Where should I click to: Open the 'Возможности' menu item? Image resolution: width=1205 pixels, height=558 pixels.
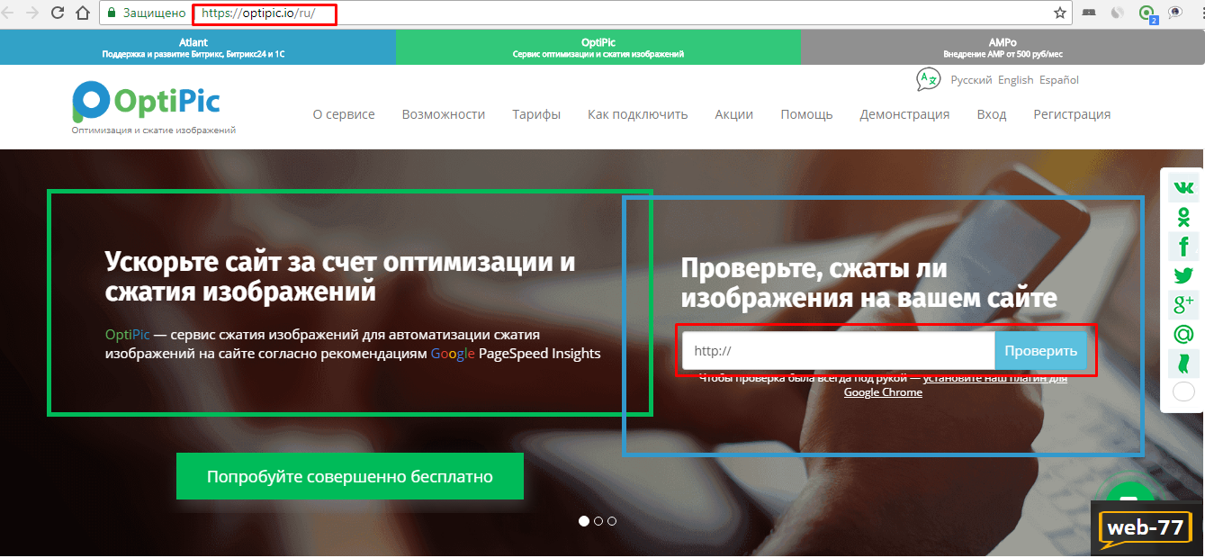(444, 114)
